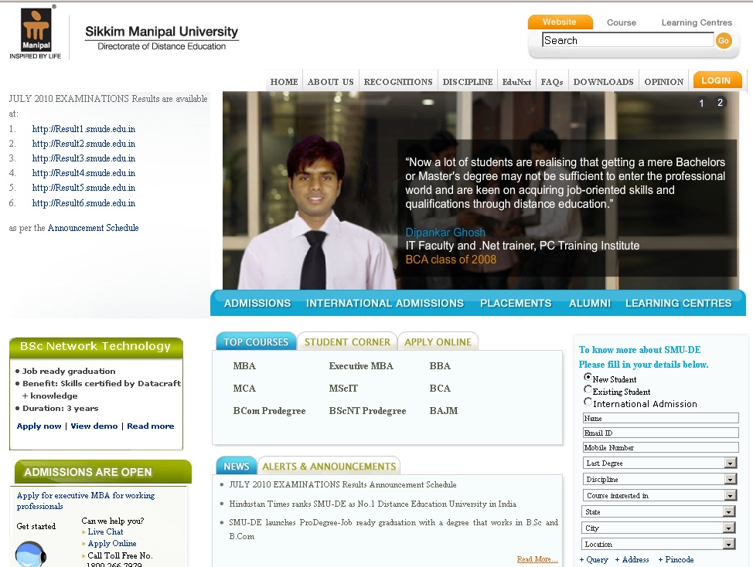
Task: Open the DISCIPLINE menu item
Action: coord(468,82)
